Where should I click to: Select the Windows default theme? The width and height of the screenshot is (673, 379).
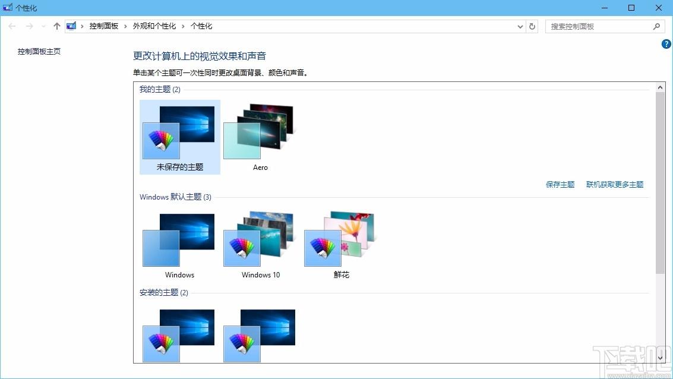(x=180, y=245)
